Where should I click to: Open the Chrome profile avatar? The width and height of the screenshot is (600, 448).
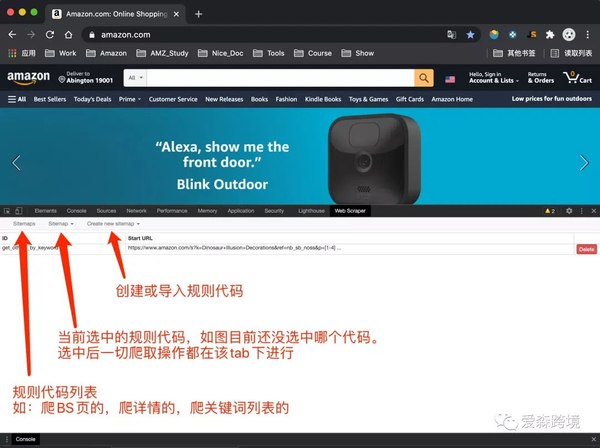(x=569, y=35)
